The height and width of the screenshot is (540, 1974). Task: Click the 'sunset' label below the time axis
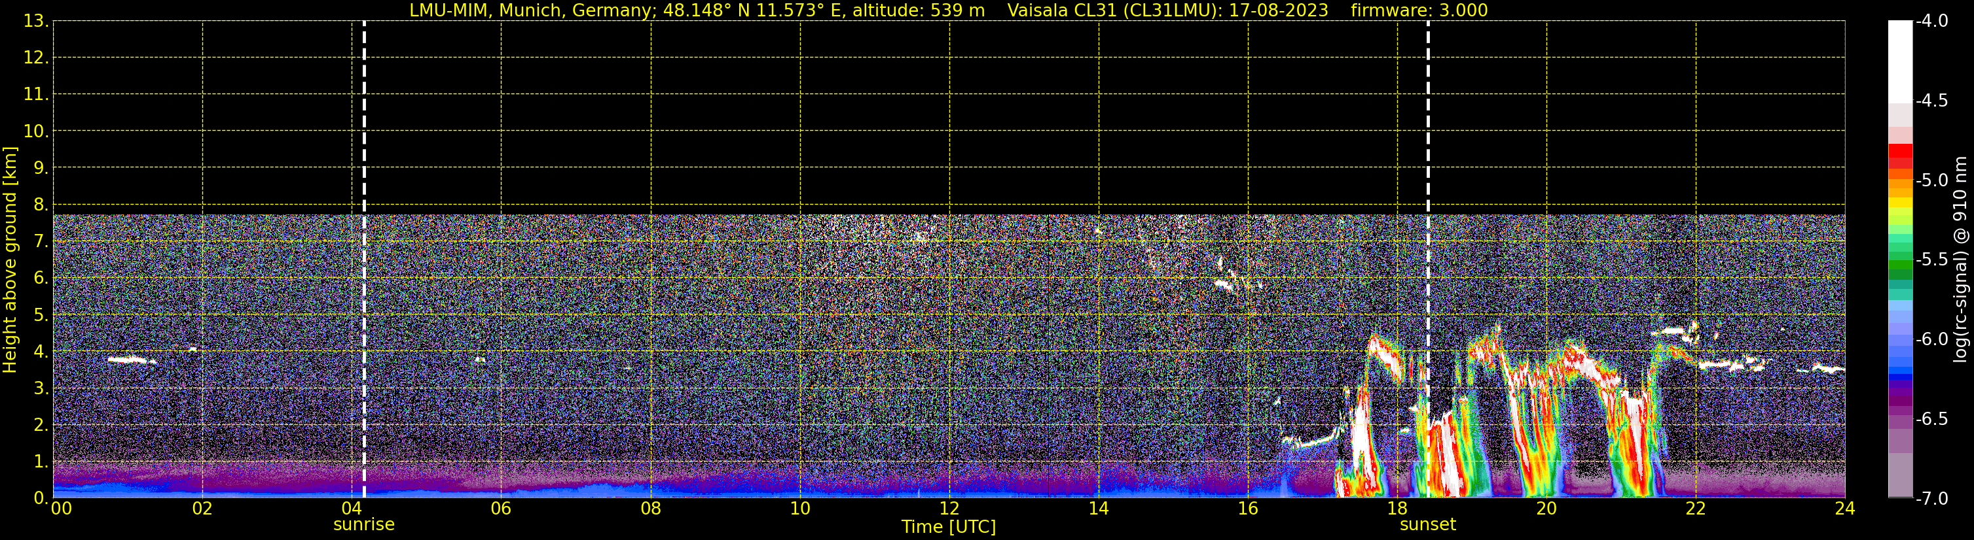[x=1427, y=525]
